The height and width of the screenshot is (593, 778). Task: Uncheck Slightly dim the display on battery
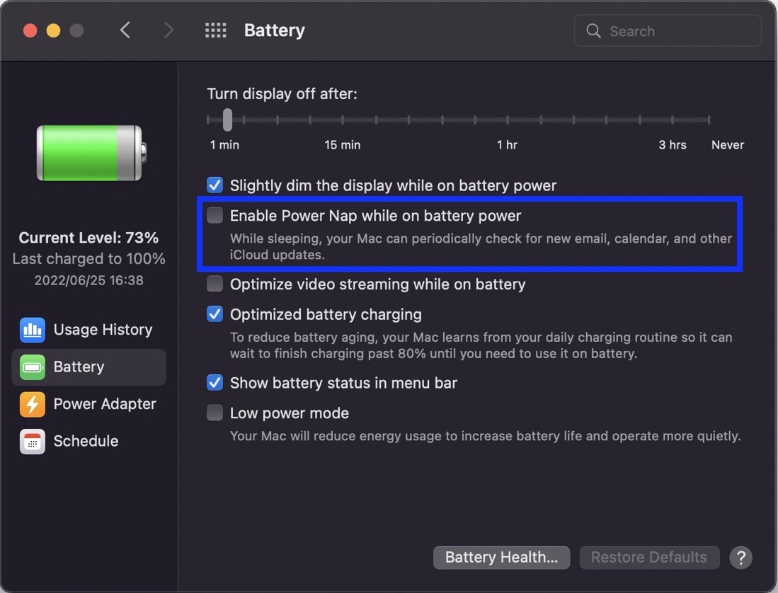(x=214, y=185)
